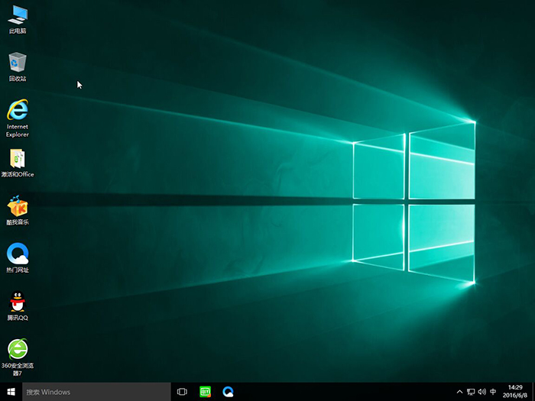Screen dimensions: 535x401
Task: Expand the hidden system tray icons
Action: point(459,392)
